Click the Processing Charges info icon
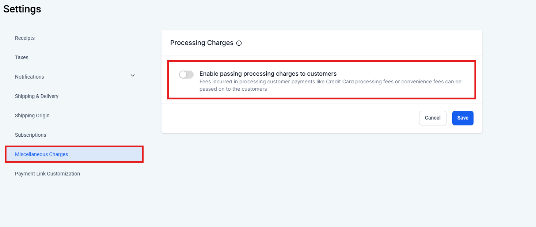The width and height of the screenshot is (536, 227). click(x=239, y=43)
